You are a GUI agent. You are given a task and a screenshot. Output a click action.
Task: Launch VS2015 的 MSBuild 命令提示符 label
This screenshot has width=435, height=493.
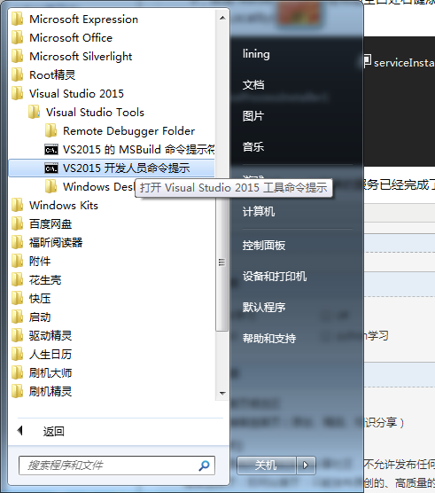[x=139, y=149]
